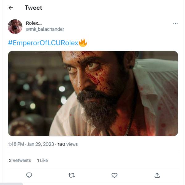
Task: Click the 180 Views count
Action: pos(68,144)
